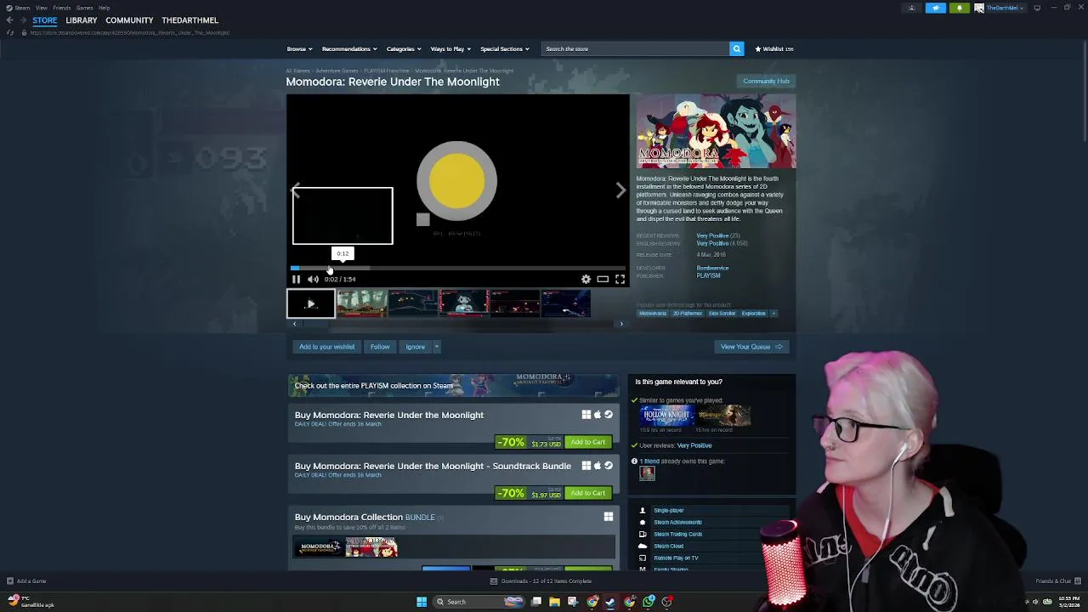1088x612 pixels.
Task: Mute the trailer volume
Action: [313, 279]
